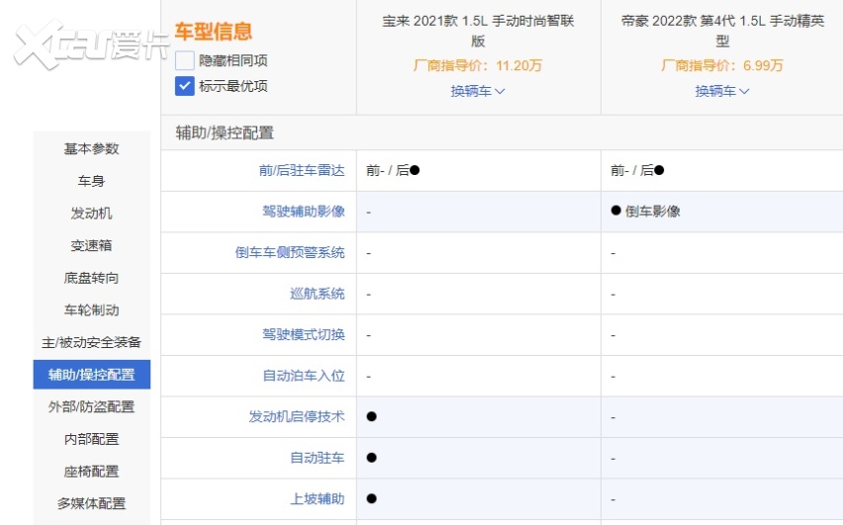This screenshot has height=525, width=843.
Task: Open the 自动驻车 parameter link
Action: pyautogui.click(x=318, y=458)
